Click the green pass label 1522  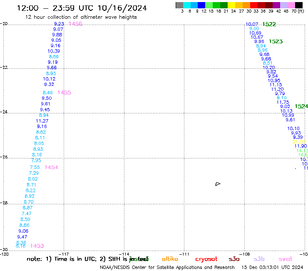(x=269, y=24)
